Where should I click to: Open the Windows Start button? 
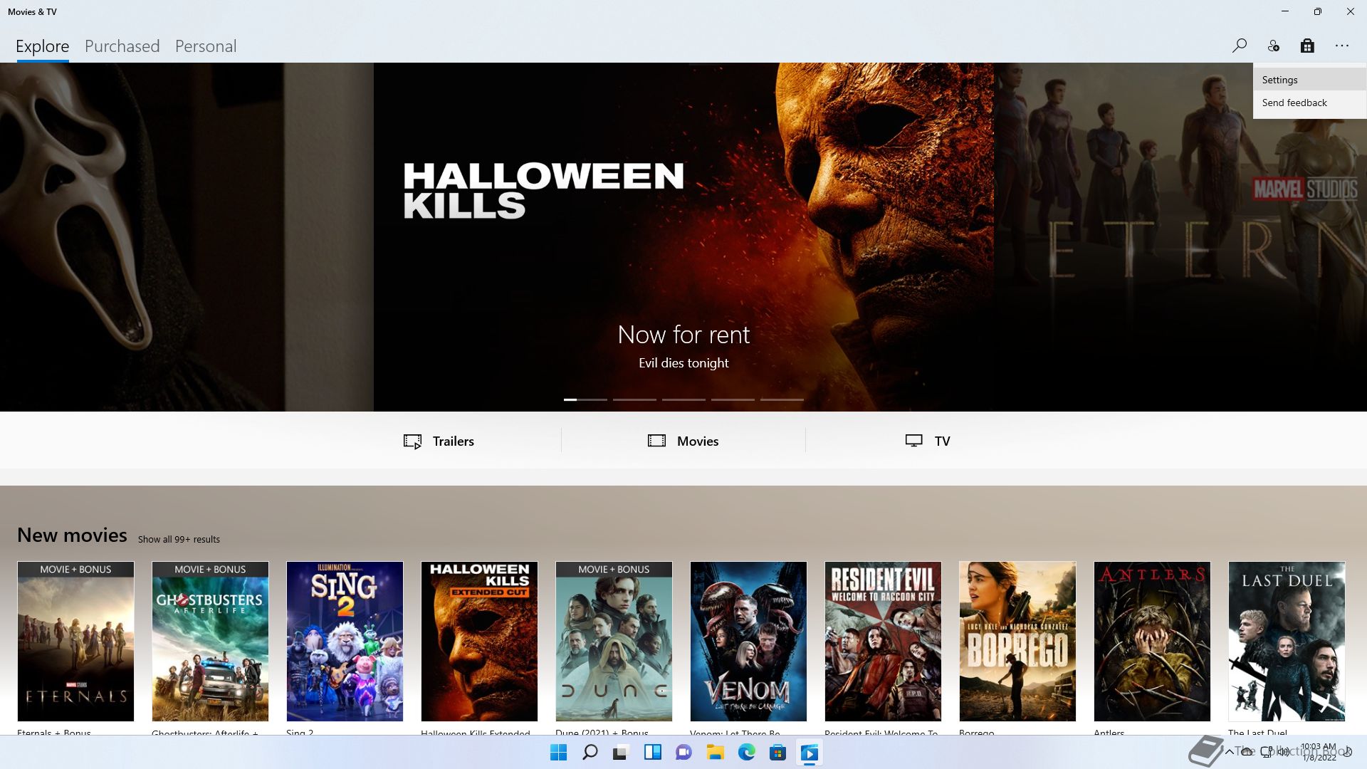(x=559, y=753)
